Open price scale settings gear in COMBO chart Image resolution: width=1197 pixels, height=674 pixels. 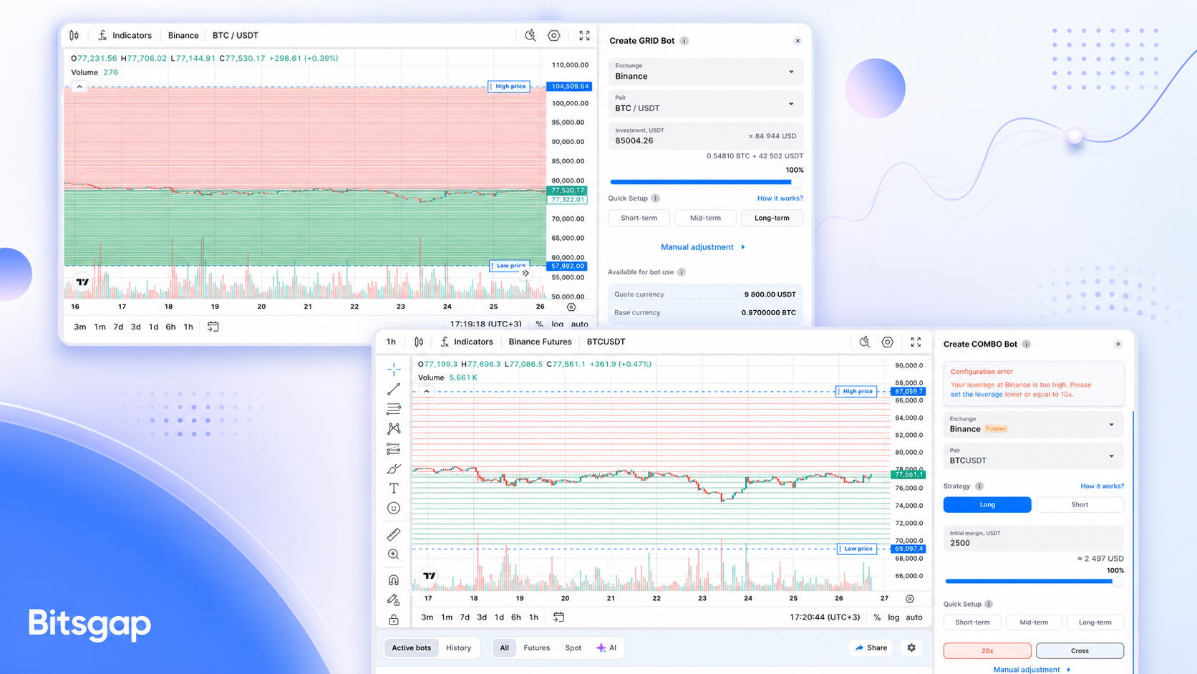(x=910, y=598)
